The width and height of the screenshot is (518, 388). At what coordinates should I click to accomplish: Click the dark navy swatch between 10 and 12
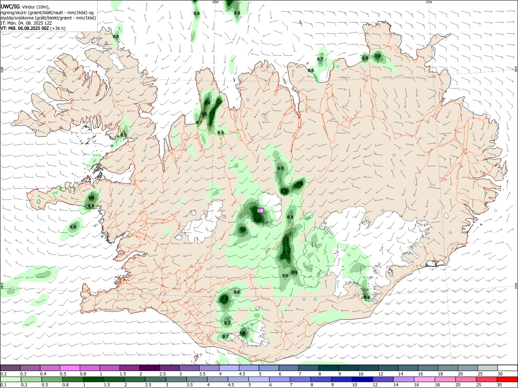[x=362, y=379]
